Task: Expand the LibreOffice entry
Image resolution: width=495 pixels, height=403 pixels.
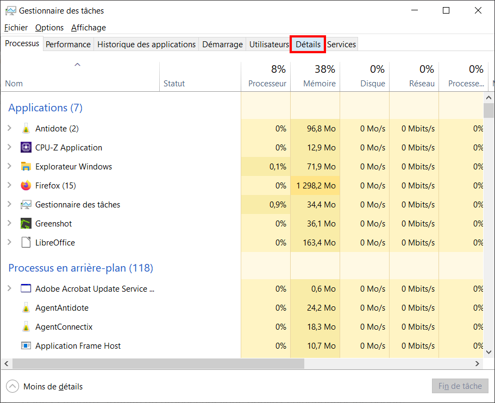Action: 9,242
